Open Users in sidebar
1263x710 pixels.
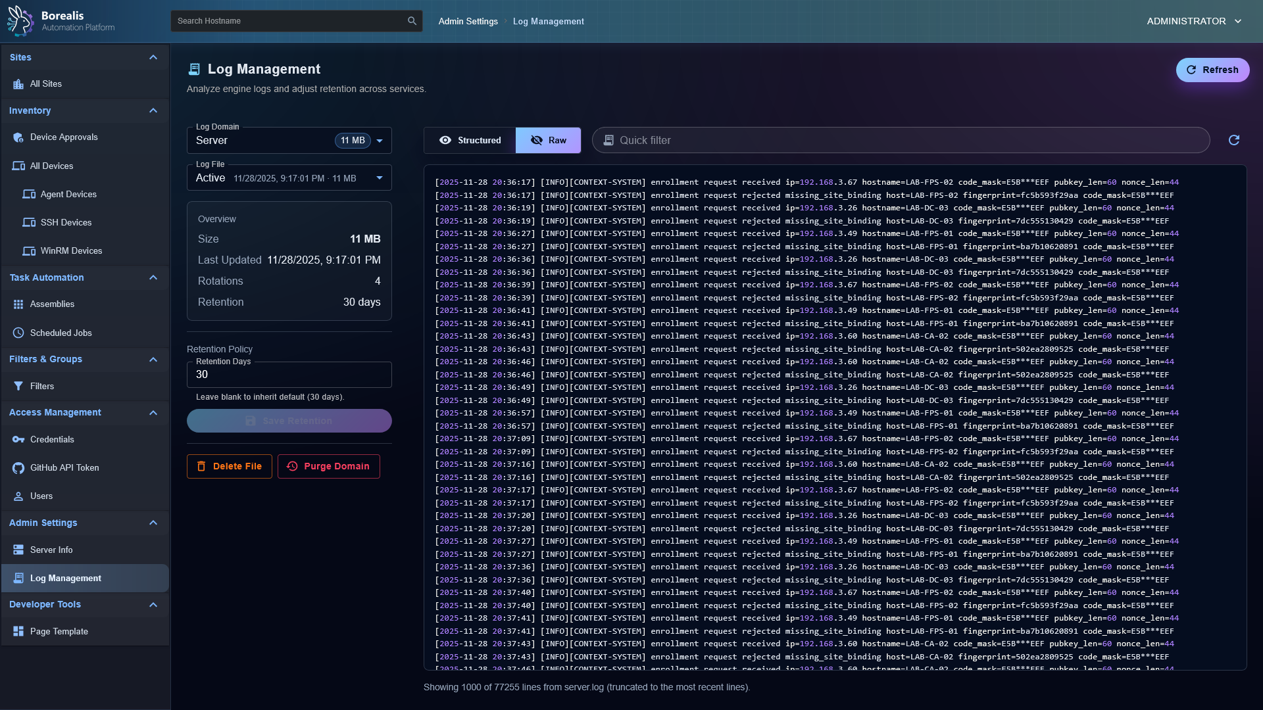tap(41, 496)
